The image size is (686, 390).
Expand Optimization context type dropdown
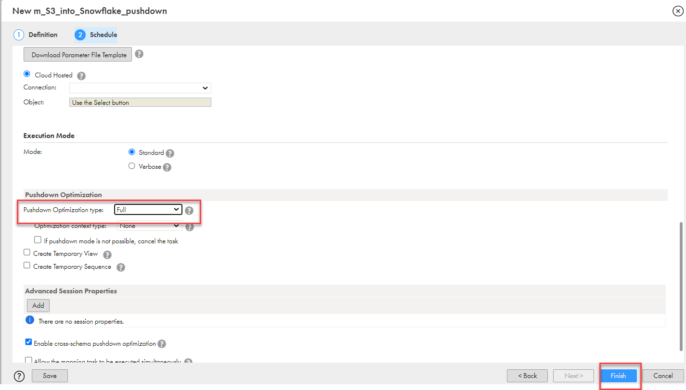click(149, 226)
